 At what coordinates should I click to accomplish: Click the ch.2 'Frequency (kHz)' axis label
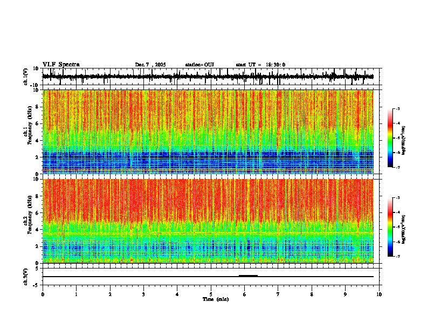pos(29,215)
